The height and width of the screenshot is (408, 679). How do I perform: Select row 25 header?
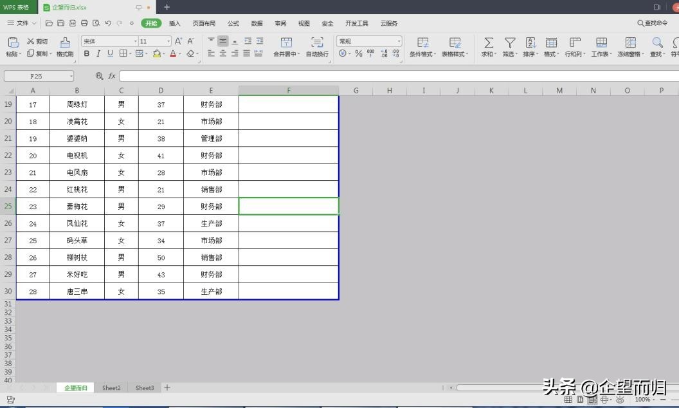(x=8, y=206)
